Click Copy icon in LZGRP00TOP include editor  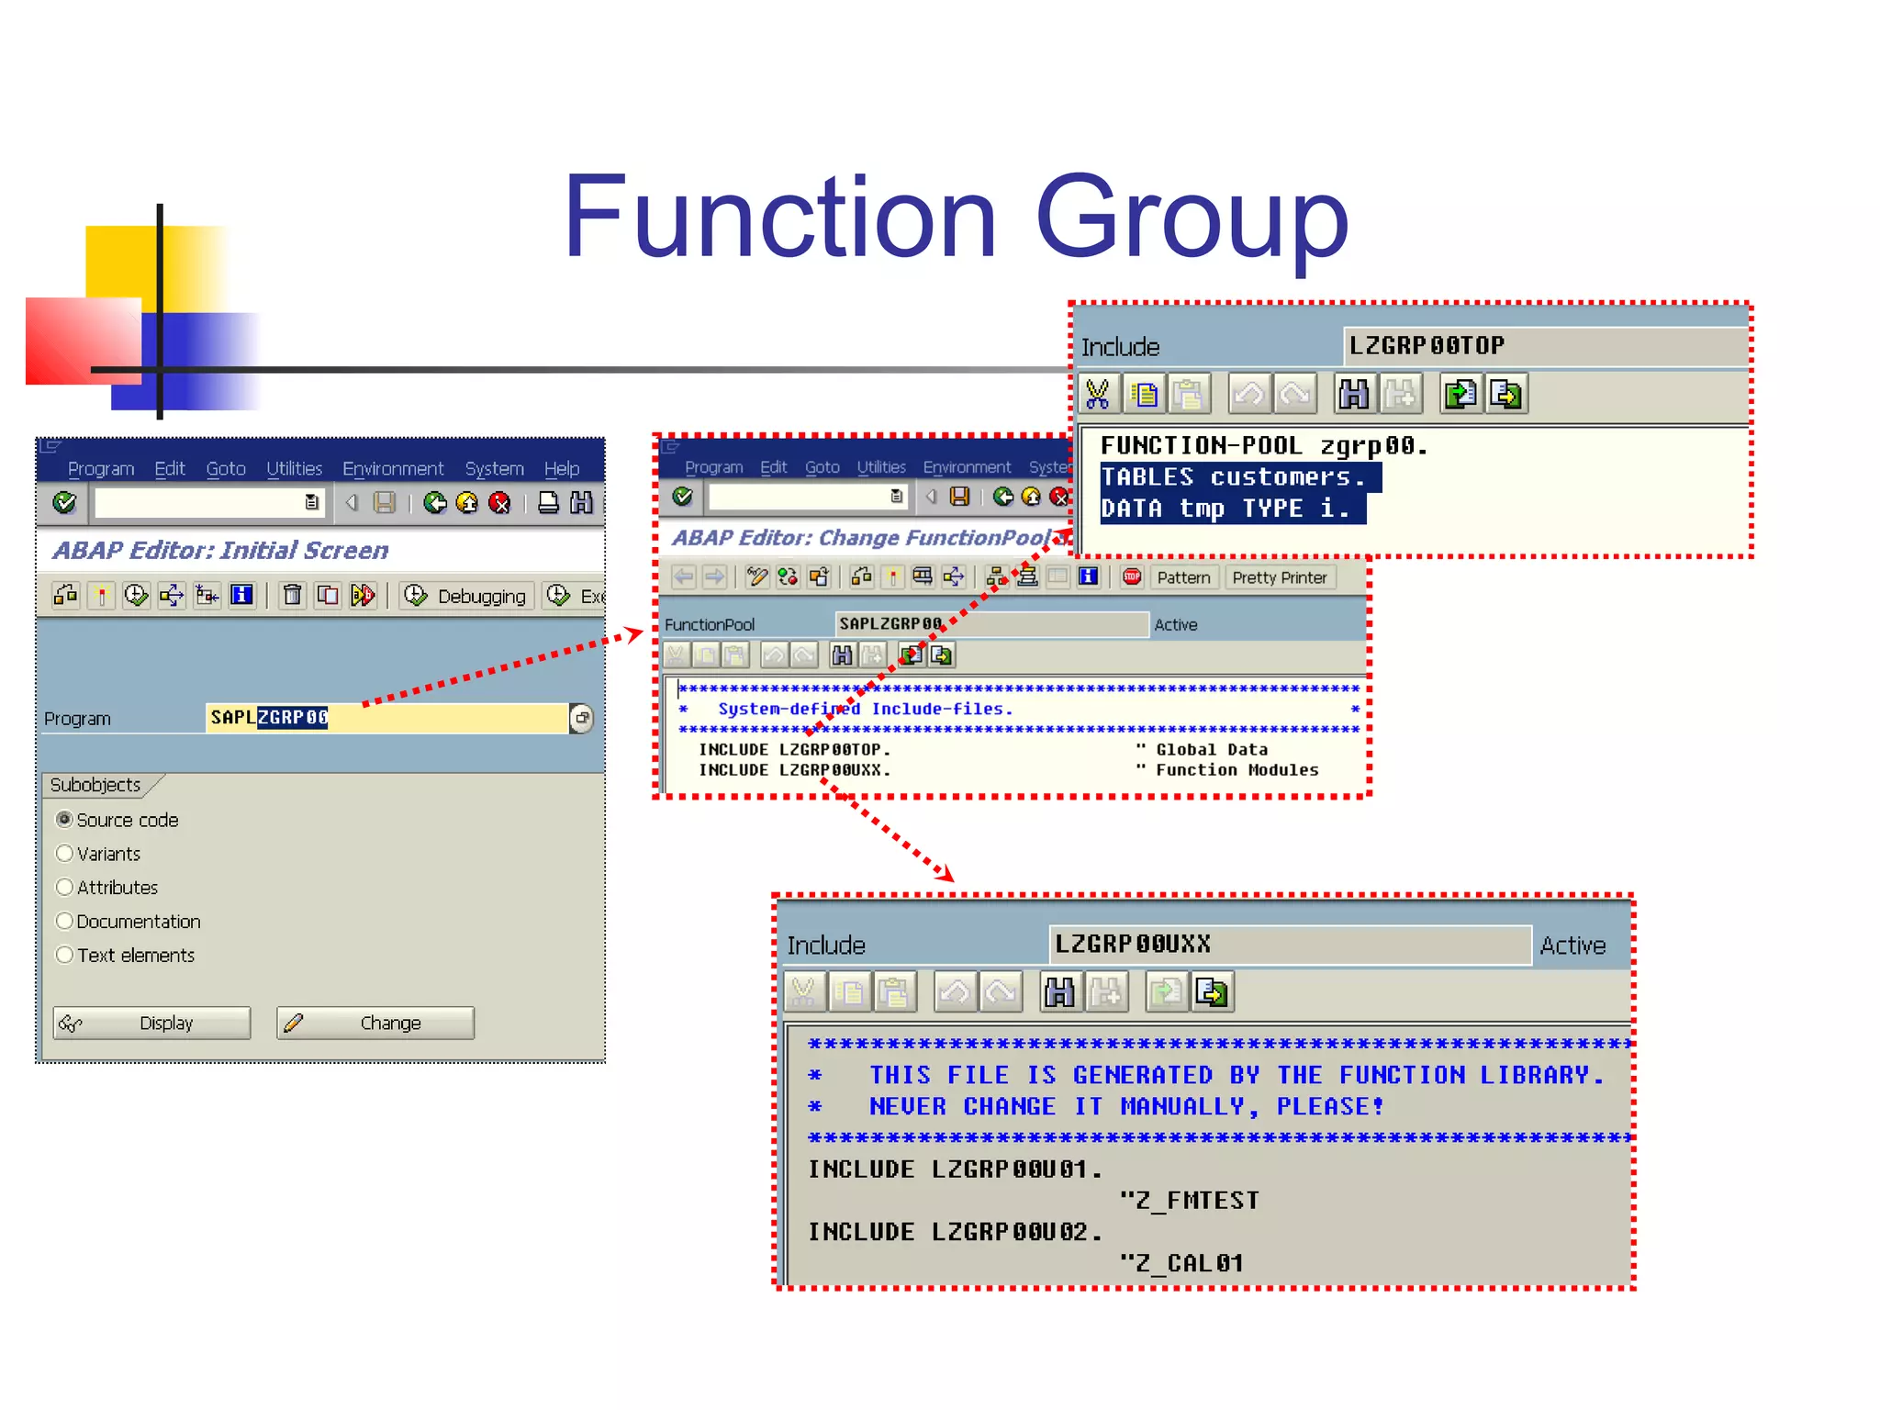pos(1144,395)
